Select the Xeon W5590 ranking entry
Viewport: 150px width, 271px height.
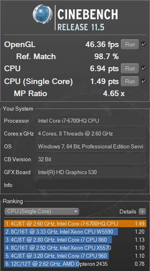click(x=75, y=232)
